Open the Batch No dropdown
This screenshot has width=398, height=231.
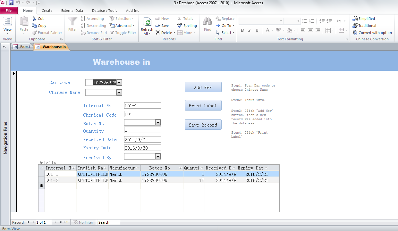tap(157, 122)
